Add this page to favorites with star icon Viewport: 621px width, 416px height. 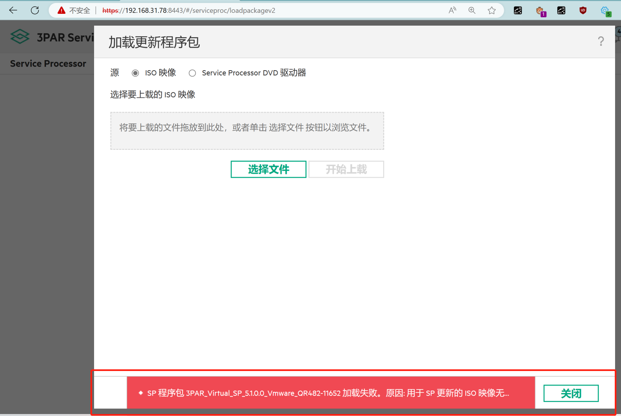coord(492,11)
